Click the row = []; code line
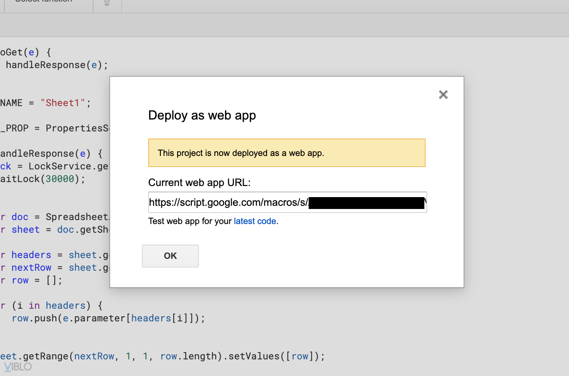The image size is (569, 376). [36, 280]
